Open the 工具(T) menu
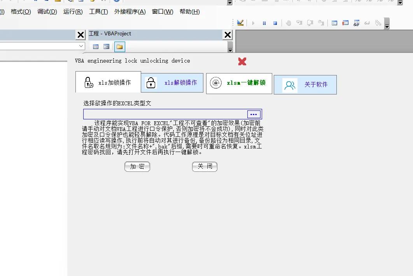 (98, 12)
